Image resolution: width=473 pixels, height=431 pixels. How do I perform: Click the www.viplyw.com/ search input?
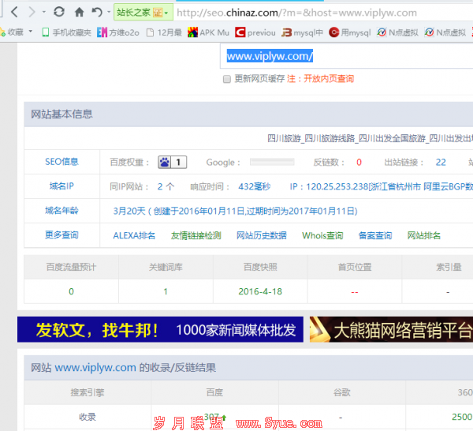tap(347, 56)
